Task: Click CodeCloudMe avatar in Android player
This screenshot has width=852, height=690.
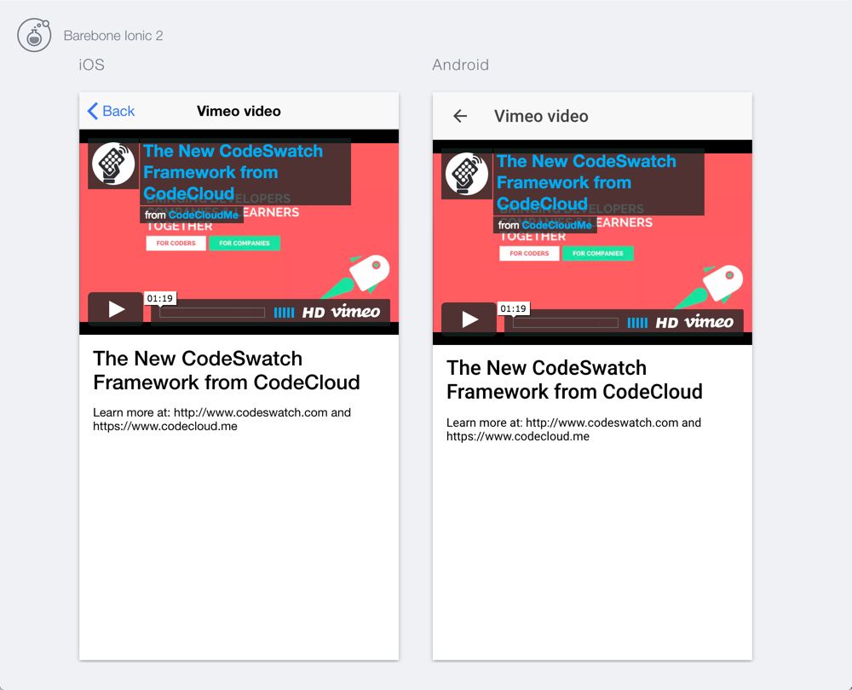Action: 466,173
